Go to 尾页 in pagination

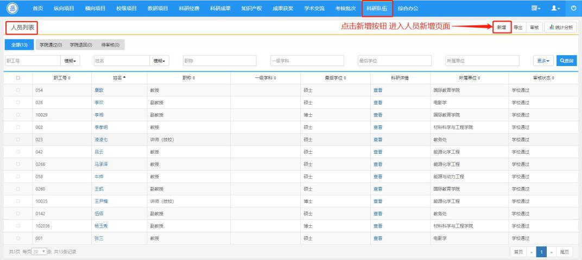(564, 252)
